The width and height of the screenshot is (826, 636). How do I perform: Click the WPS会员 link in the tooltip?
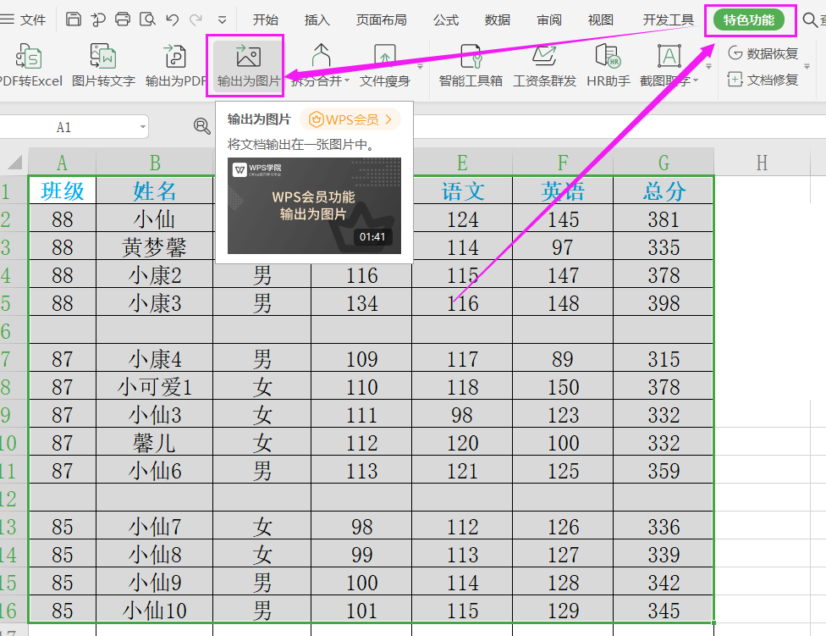tap(350, 119)
